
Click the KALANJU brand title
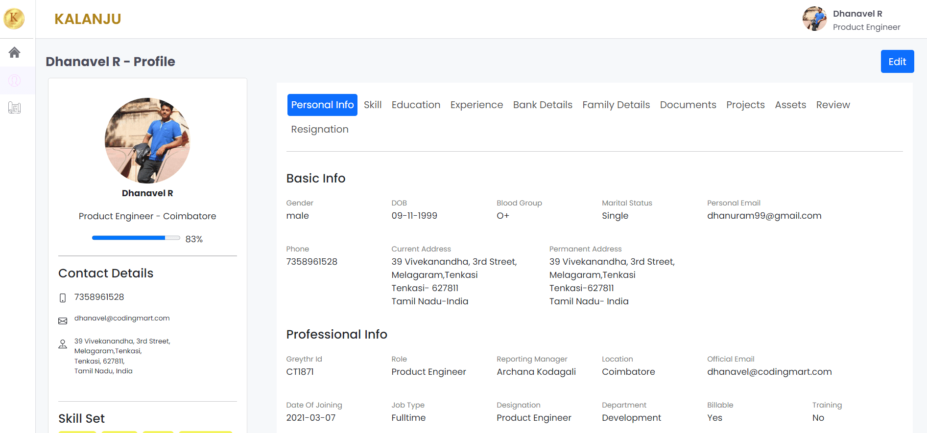88,19
